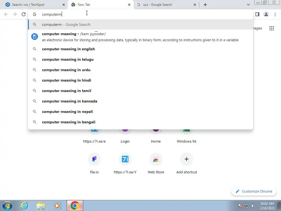Image resolution: width=281 pixels, height=211 pixels.
Task: Reload the page with the refresh icon
Action: [x=24, y=14]
